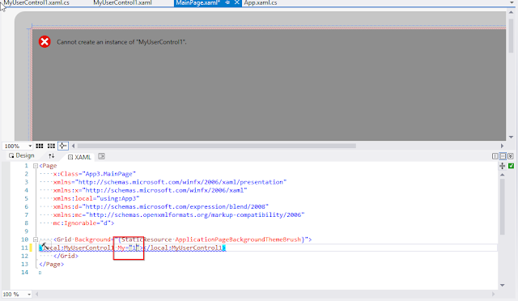This screenshot has height=301, width=518.
Task: Click line number 9 in the margin
Action: 27,231
